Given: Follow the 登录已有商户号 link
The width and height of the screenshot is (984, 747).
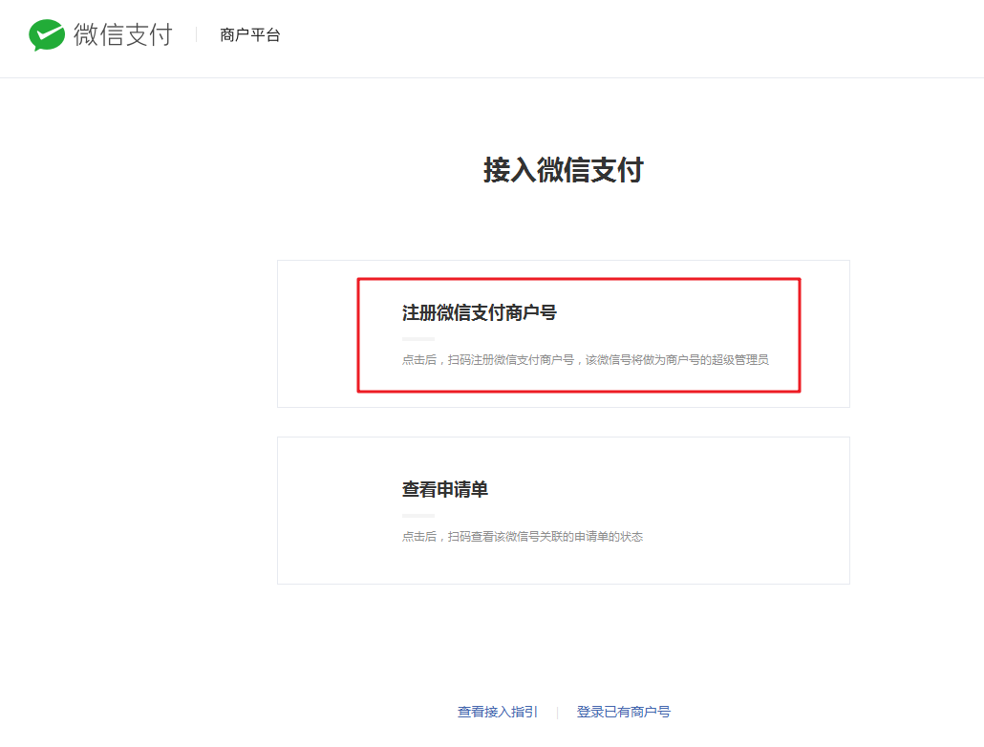Looking at the screenshot, I should point(623,712).
